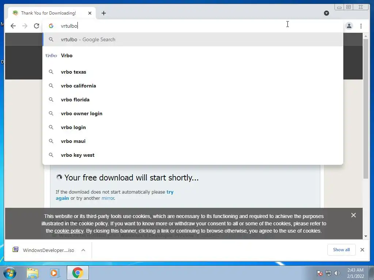This screenshot has height=280, width=374.
Task: Open the Chrome profile avatar icon
Action: [x=349, y=26]
